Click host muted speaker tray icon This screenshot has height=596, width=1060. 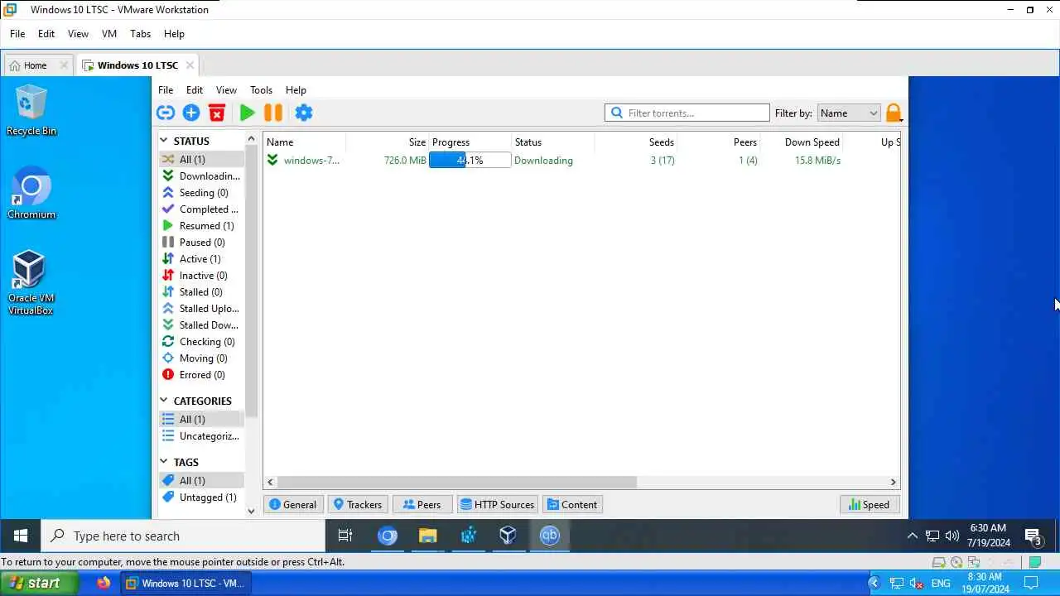[918, 584]
